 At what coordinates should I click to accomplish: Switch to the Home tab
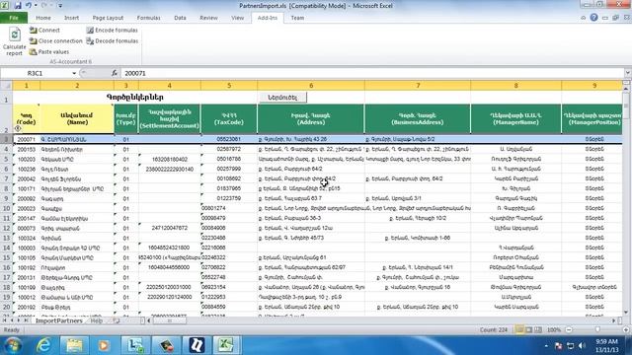pos(43,18)
